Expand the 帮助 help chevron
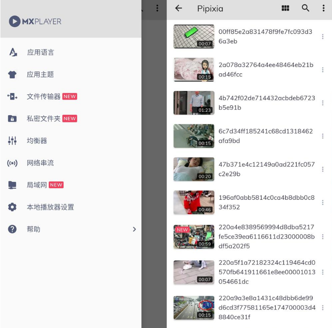 click(x=134, y=229)
